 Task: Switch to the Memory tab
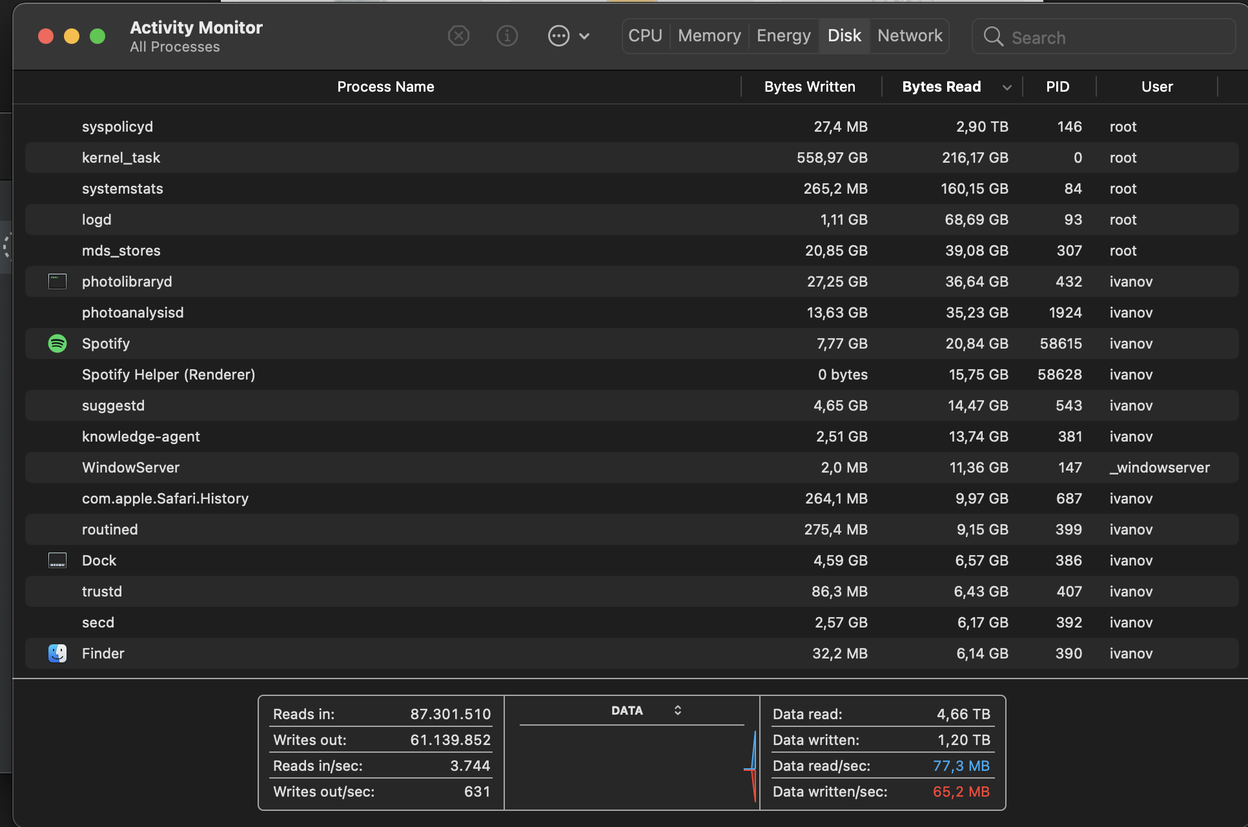tap(709, 36)
